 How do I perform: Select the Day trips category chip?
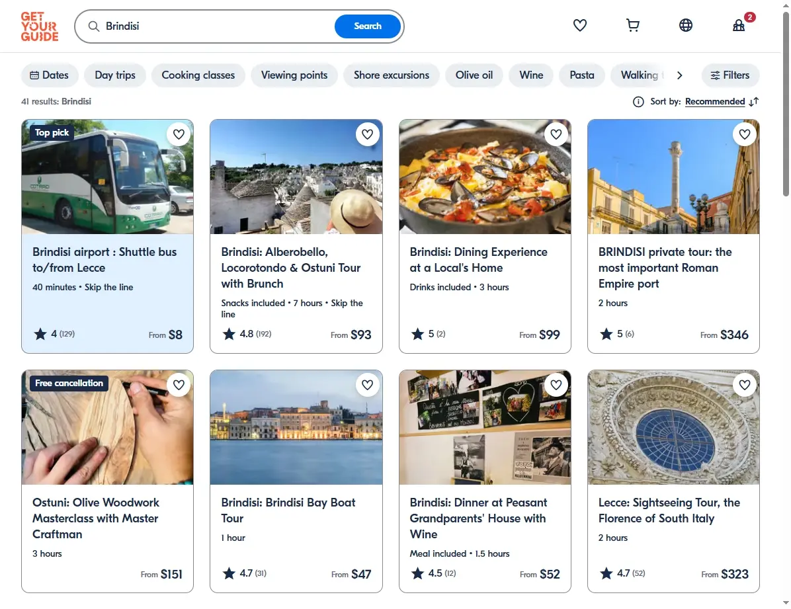(x=115, y=75)
